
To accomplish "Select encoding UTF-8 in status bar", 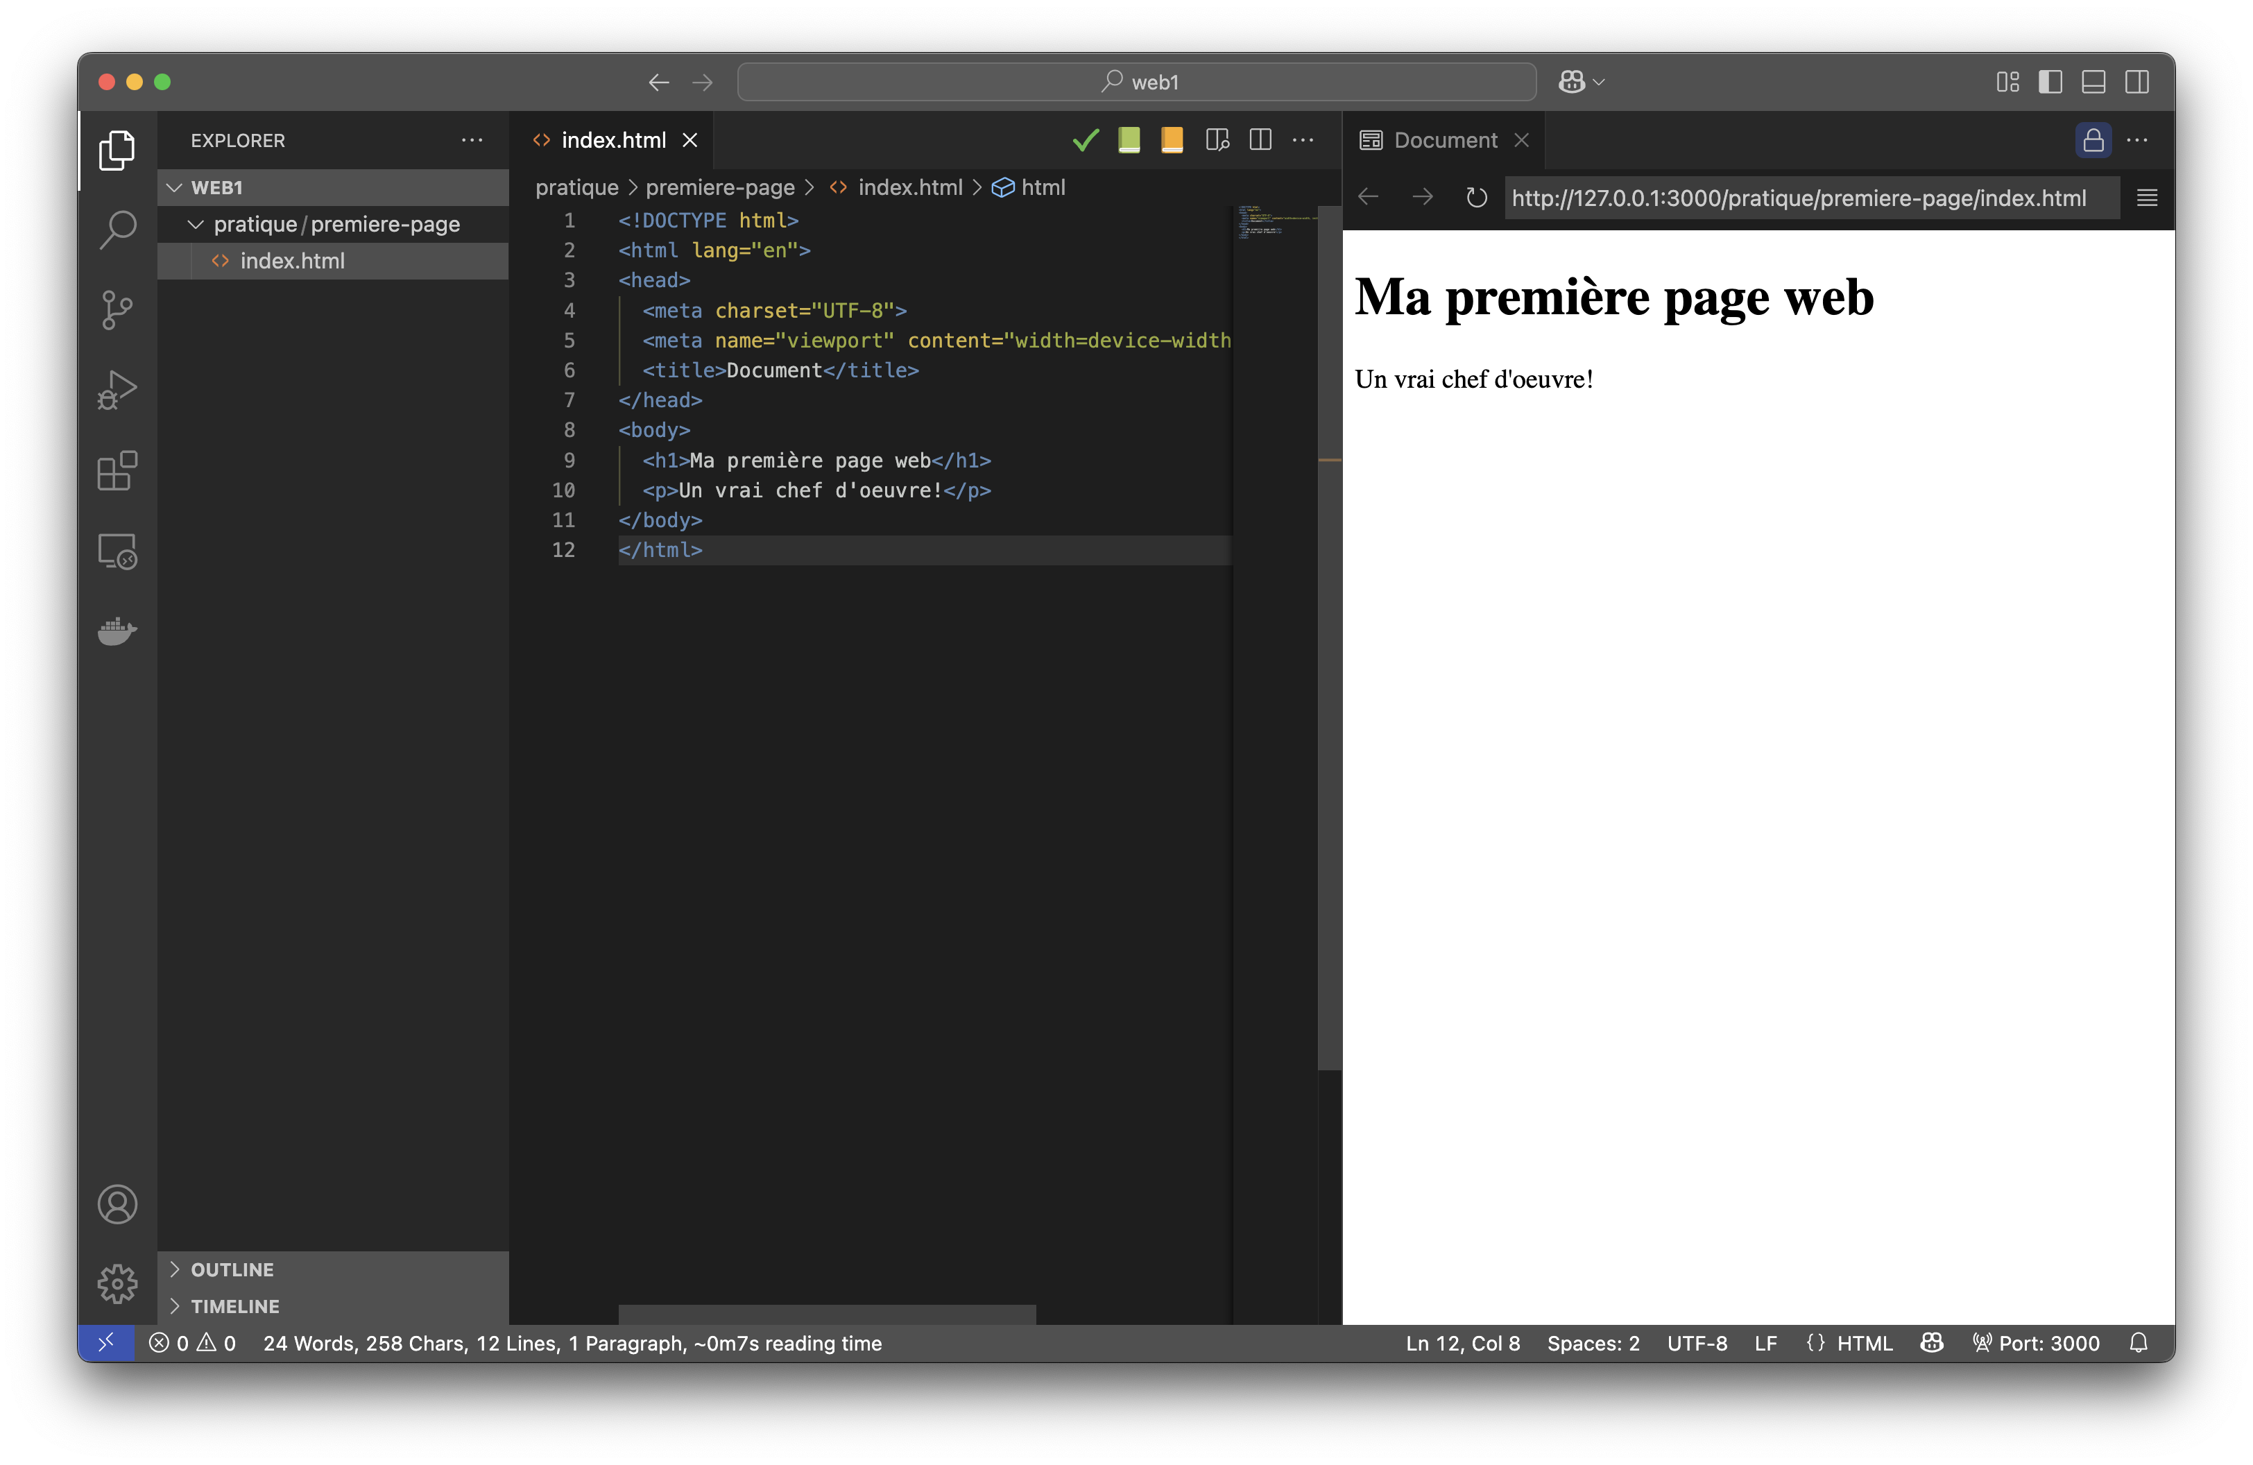I will [1697, 1343].
